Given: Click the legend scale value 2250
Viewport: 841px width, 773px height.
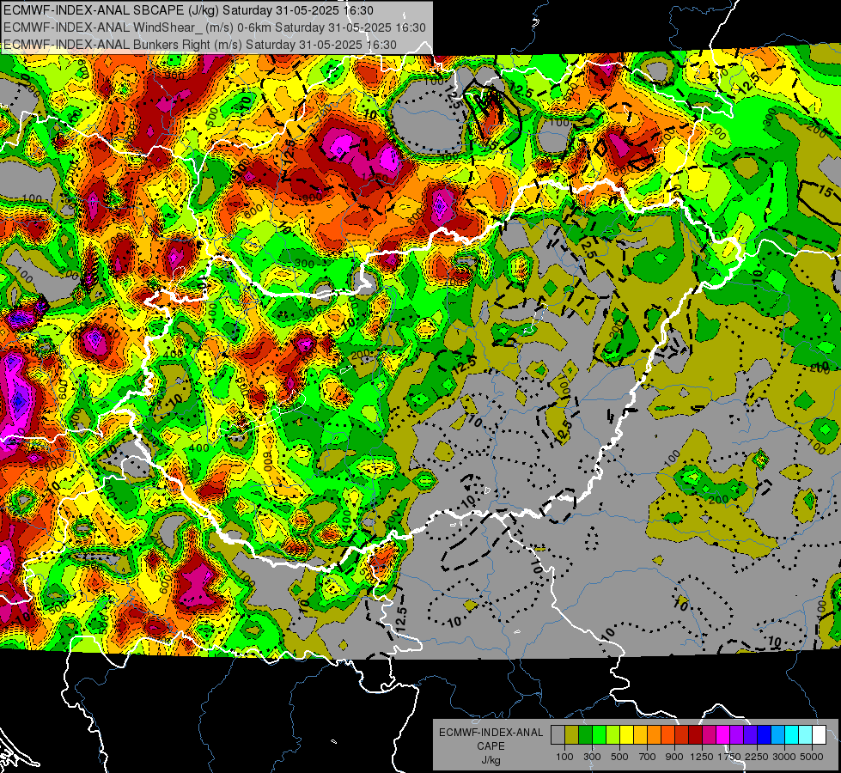Looking at the screenshot, I should coord(757,757).
